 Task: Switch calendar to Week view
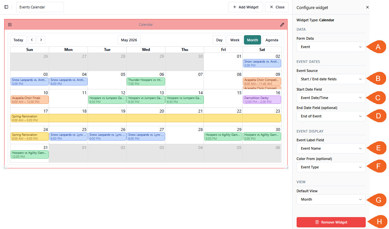235,40
